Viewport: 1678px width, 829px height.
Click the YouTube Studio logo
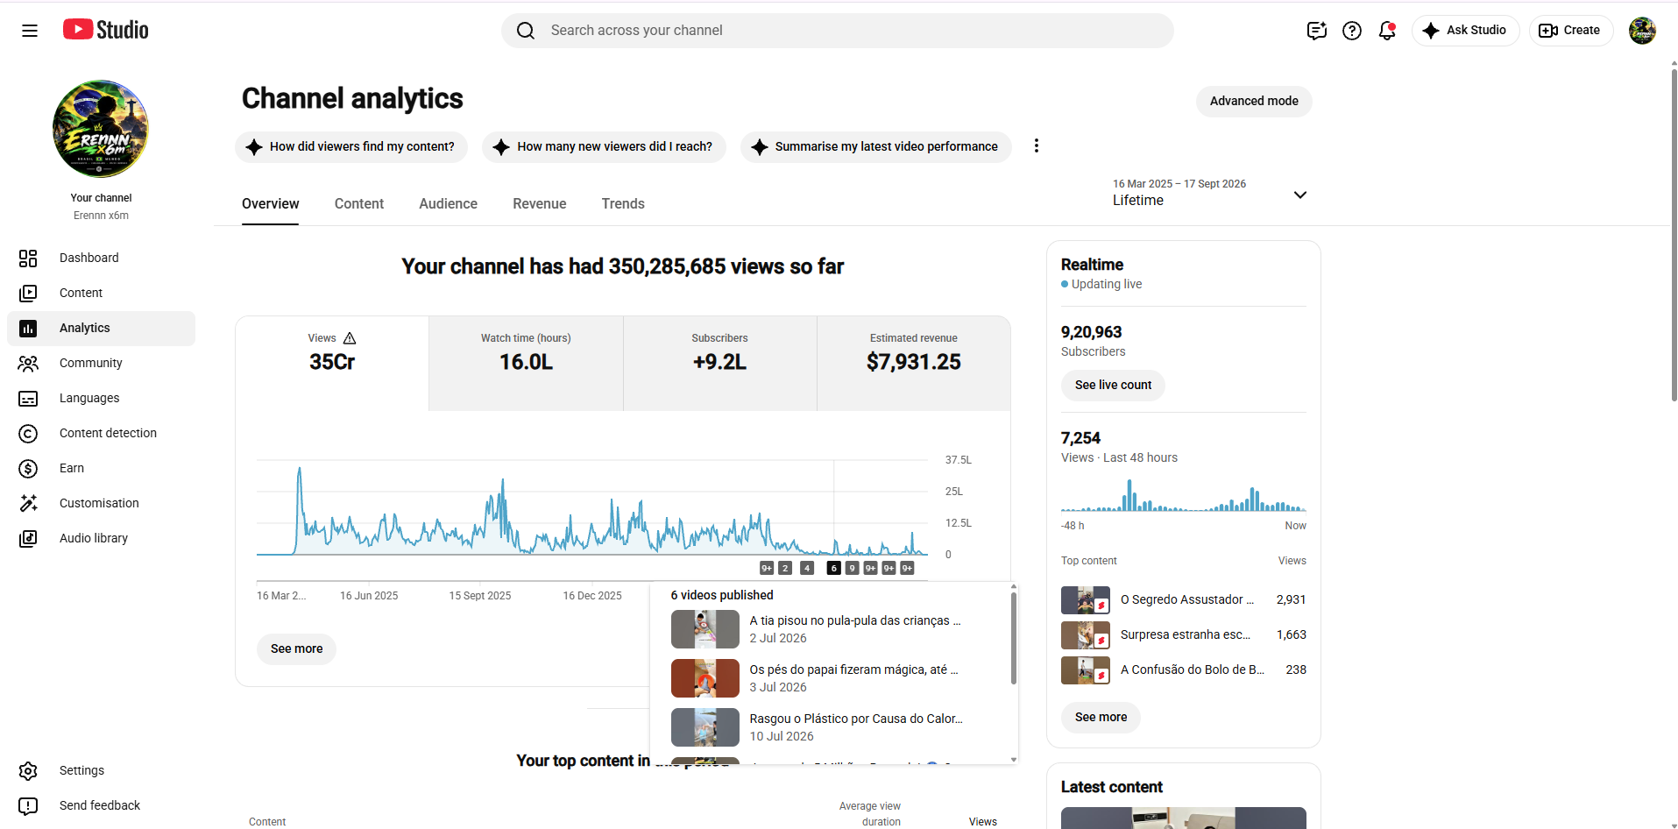[106, 30]
